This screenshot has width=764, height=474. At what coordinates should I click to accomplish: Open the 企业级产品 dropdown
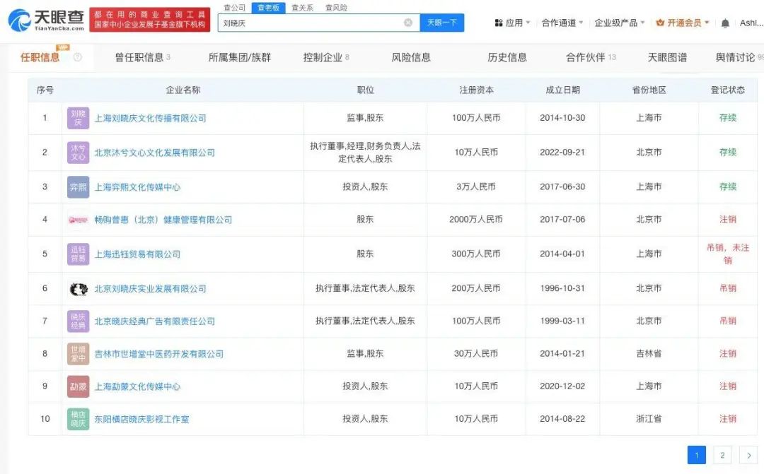click(x=620, y=23)
